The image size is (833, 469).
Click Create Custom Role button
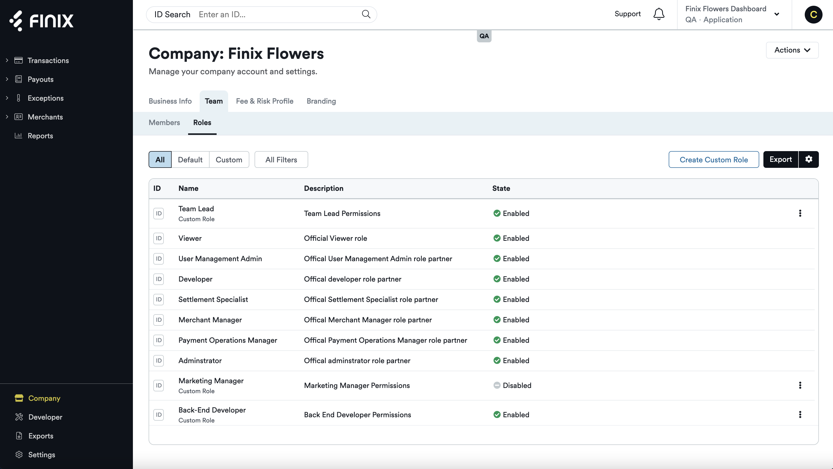(714, 159)
